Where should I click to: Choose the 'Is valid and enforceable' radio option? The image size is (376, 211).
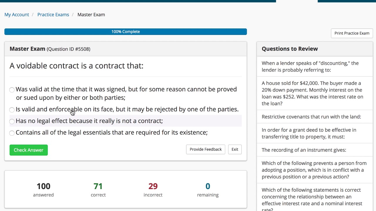point(12,110)
